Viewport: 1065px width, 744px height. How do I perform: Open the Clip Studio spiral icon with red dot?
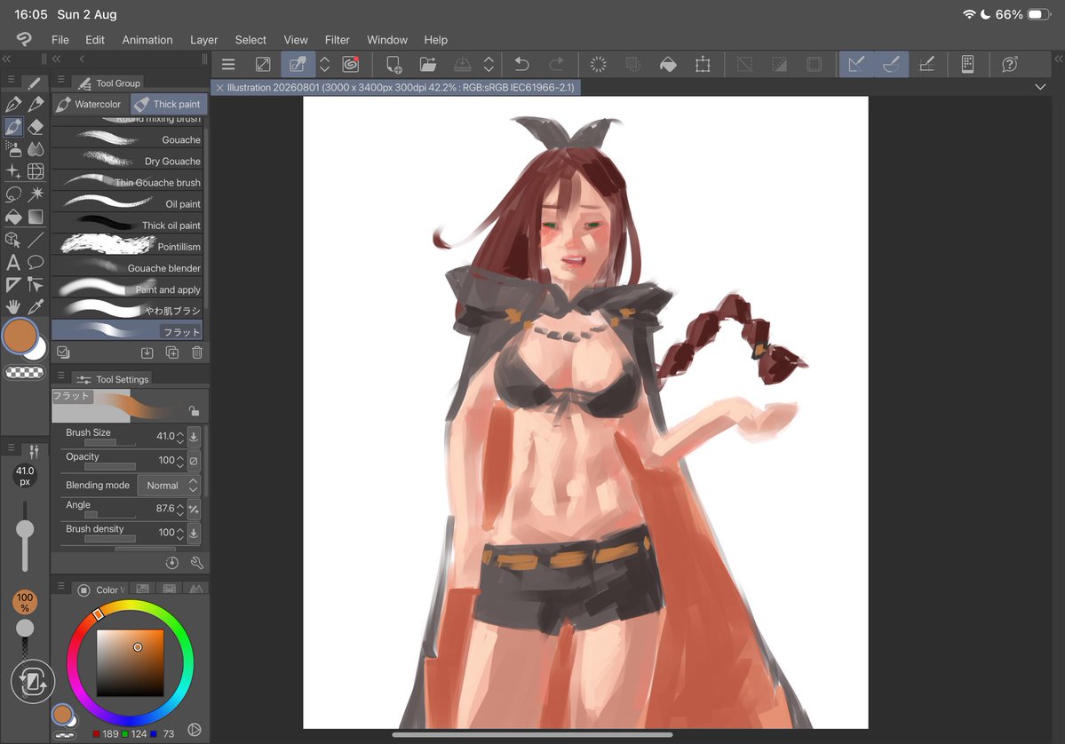coord(351,65)
